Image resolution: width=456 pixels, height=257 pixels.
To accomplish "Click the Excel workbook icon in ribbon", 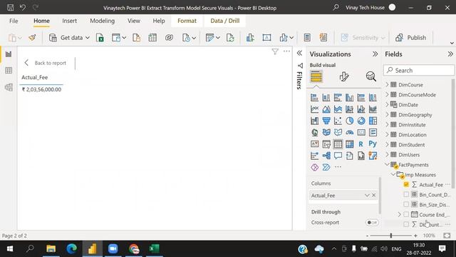I will [x=100, y=38].
